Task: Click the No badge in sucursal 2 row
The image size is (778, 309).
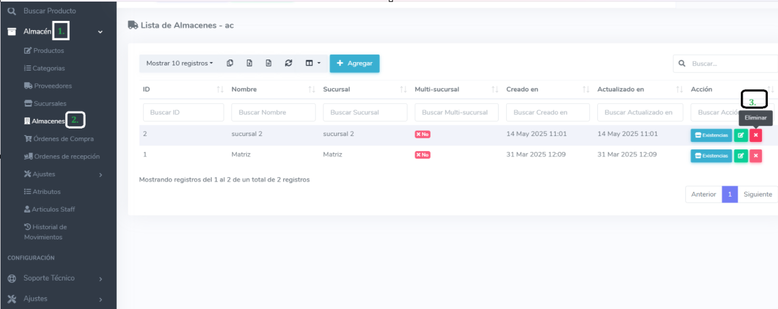Action: 423,134
